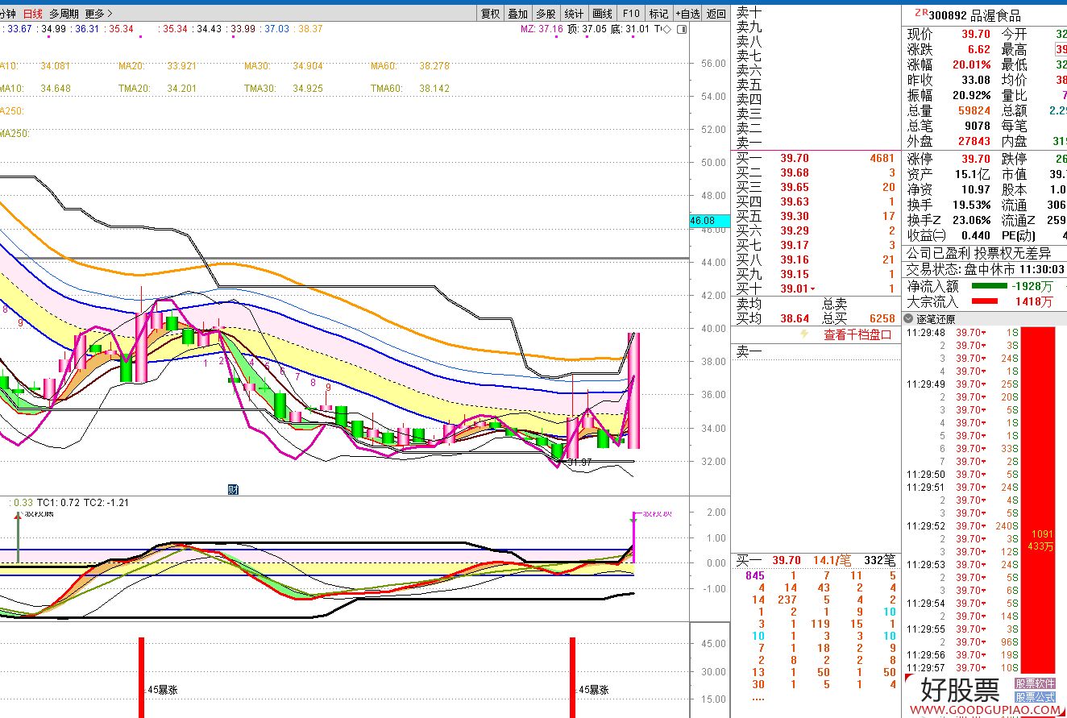Screen dimensions: 1067x718
Task: Click the diamond marker icon above chart
Action: (x=666, y=29)
